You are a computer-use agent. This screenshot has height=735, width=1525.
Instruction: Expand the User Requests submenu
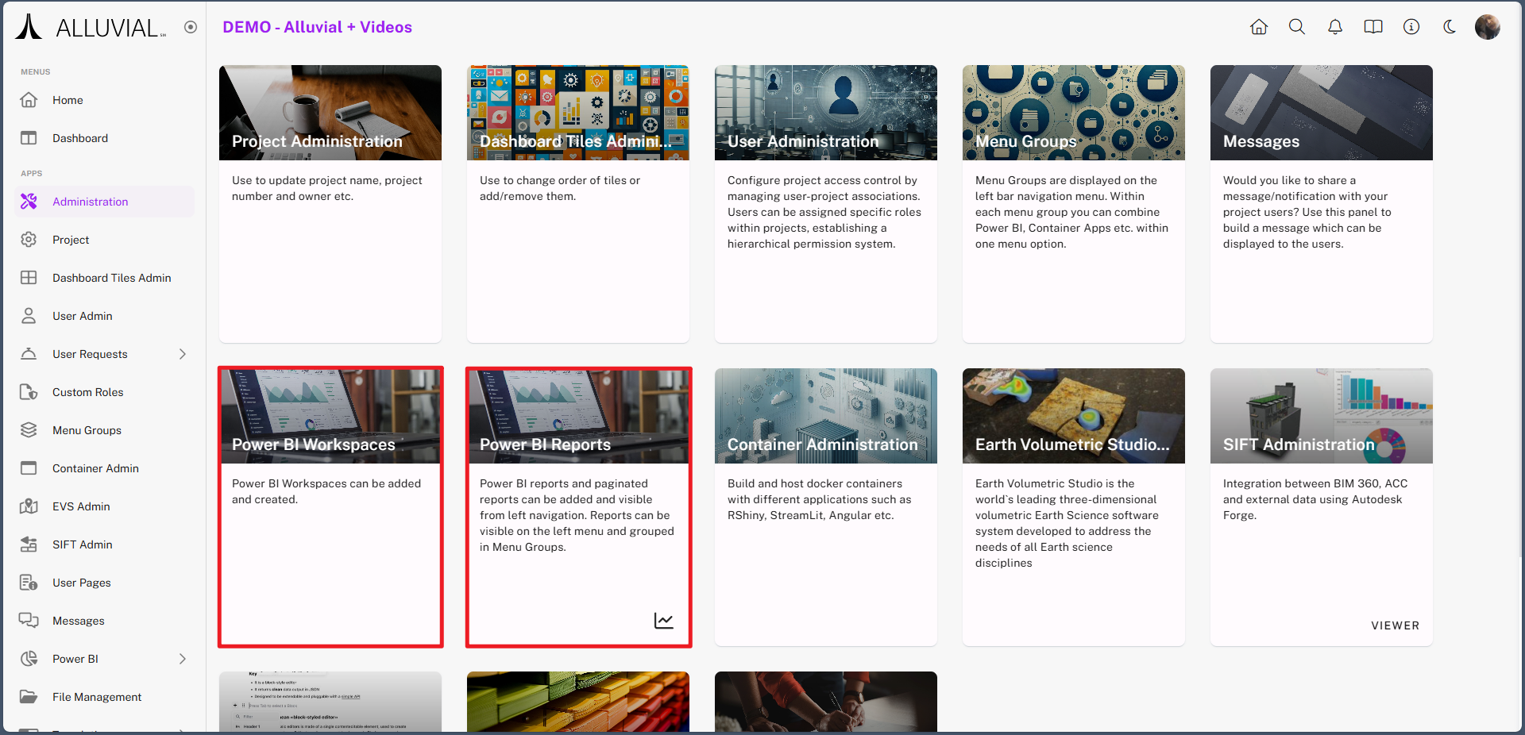pyautogui.click(x=183, y=354)
